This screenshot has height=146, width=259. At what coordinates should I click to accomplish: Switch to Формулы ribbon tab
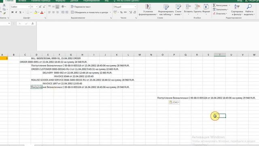tap(60, 1)
